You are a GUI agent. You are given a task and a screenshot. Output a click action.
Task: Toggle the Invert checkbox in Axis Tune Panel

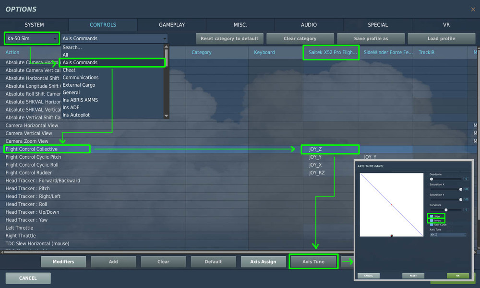point(432,220)
